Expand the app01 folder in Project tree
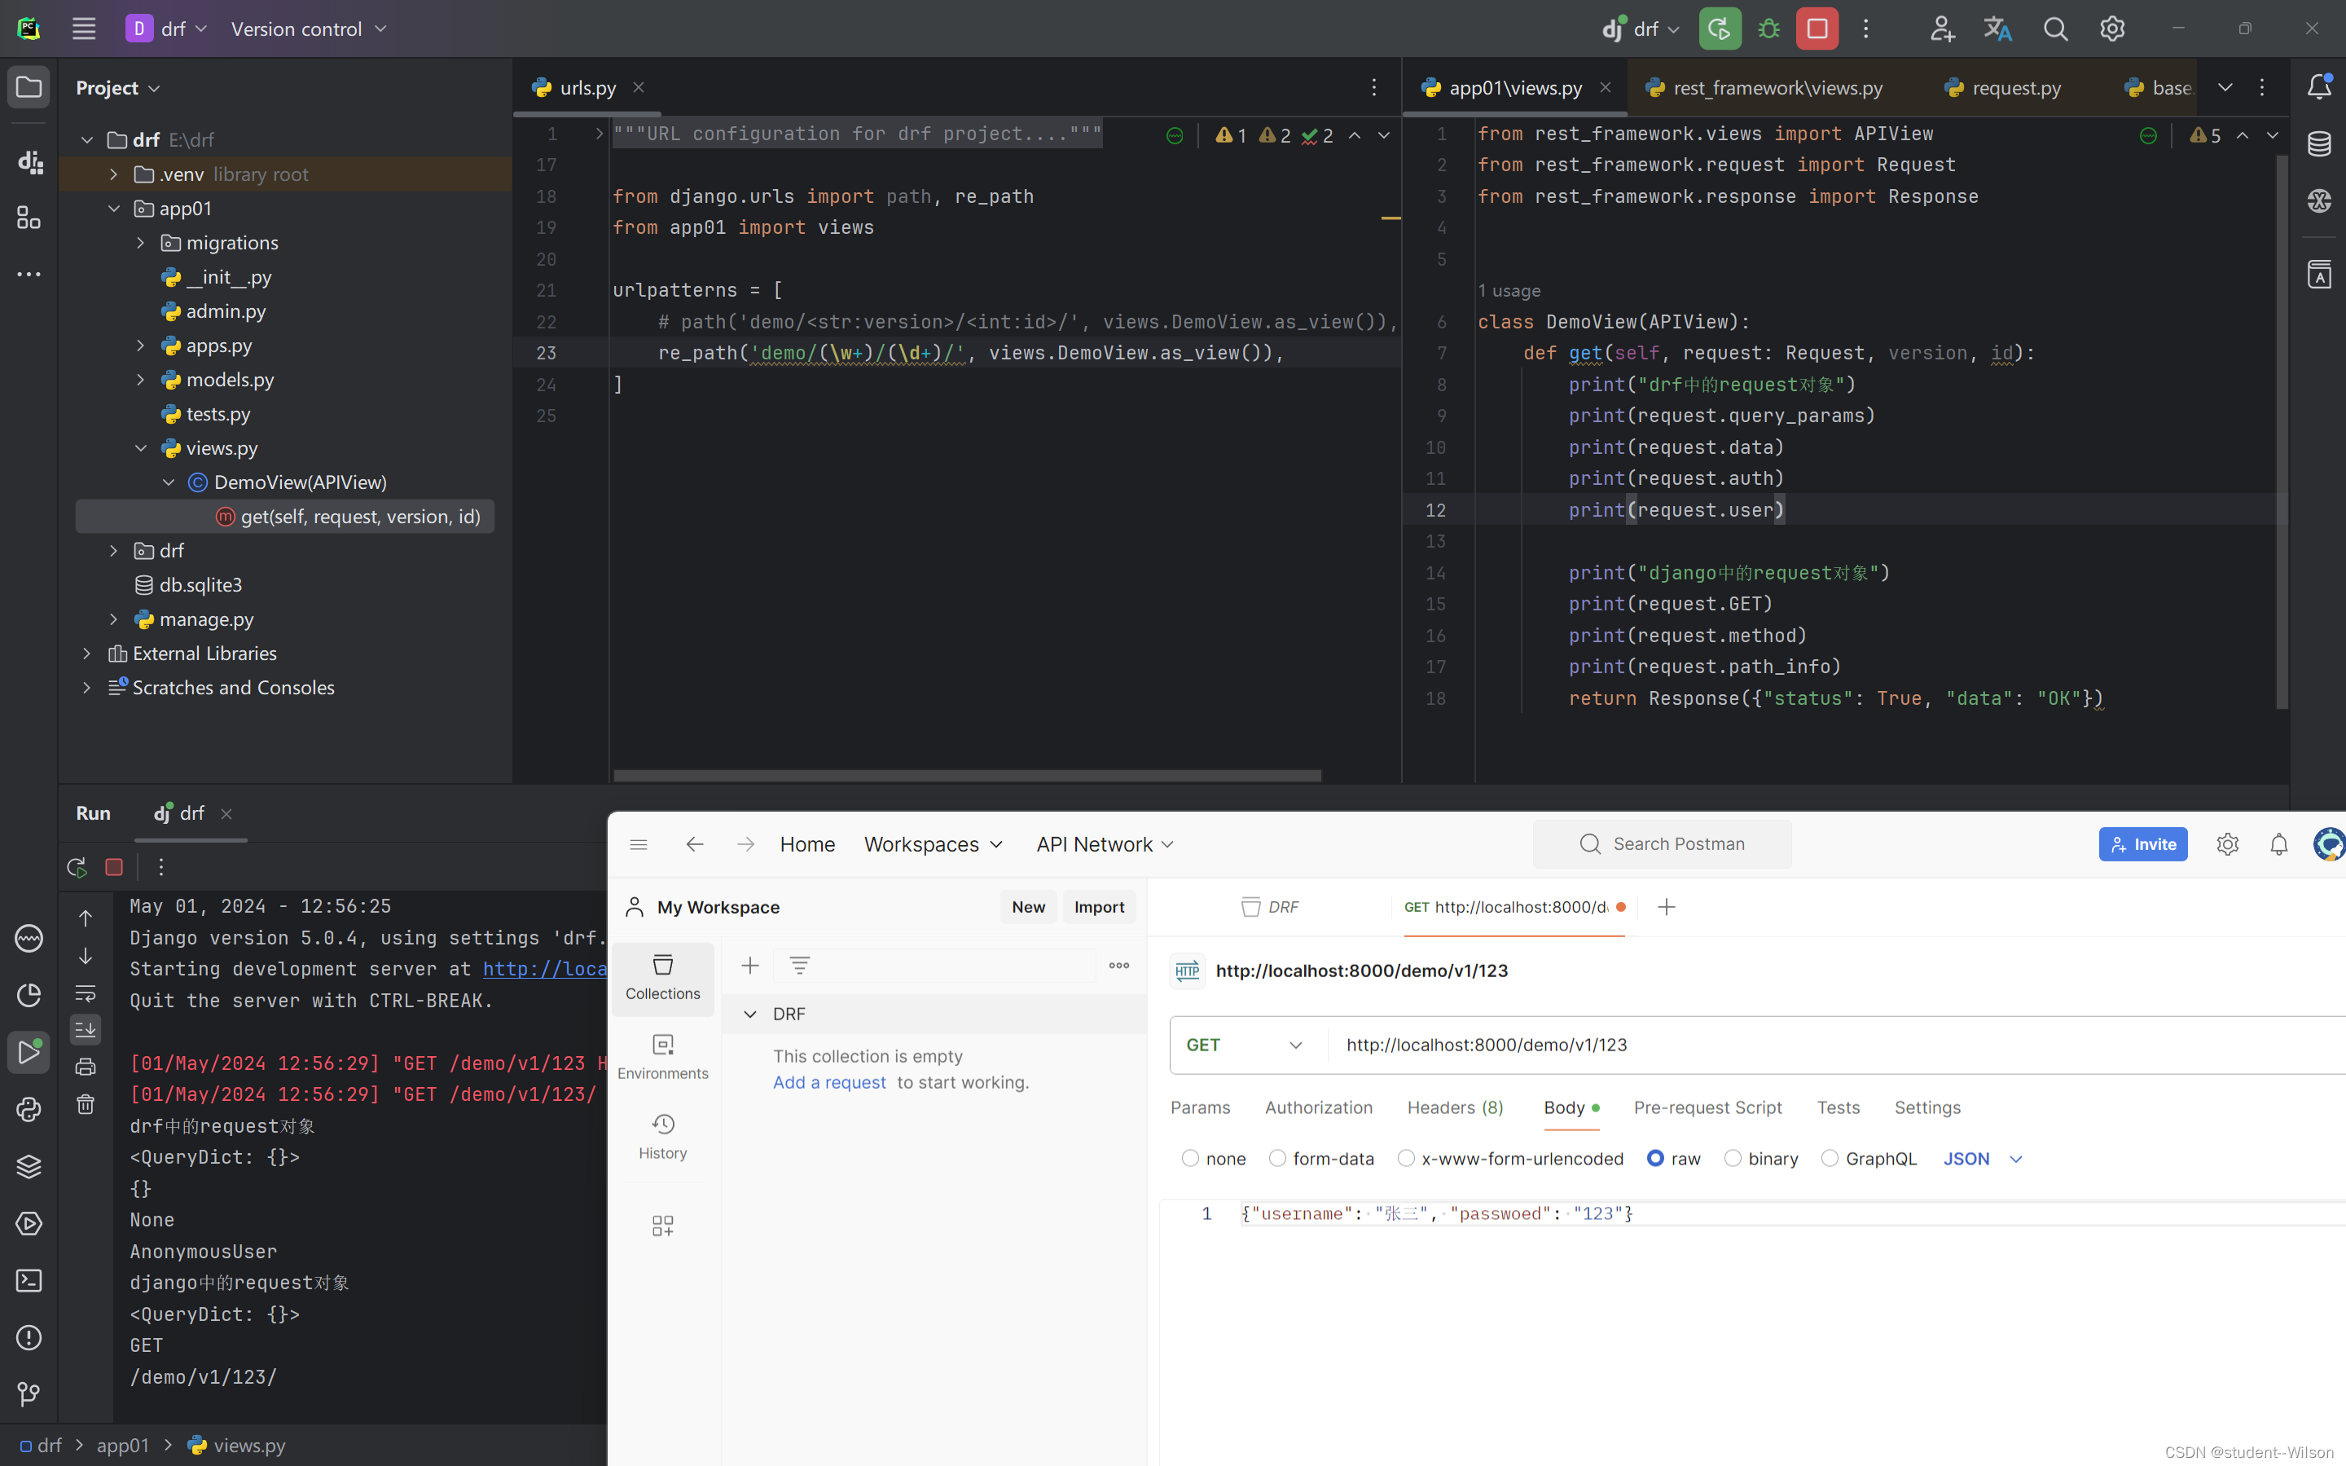 [x=113, y=208]
